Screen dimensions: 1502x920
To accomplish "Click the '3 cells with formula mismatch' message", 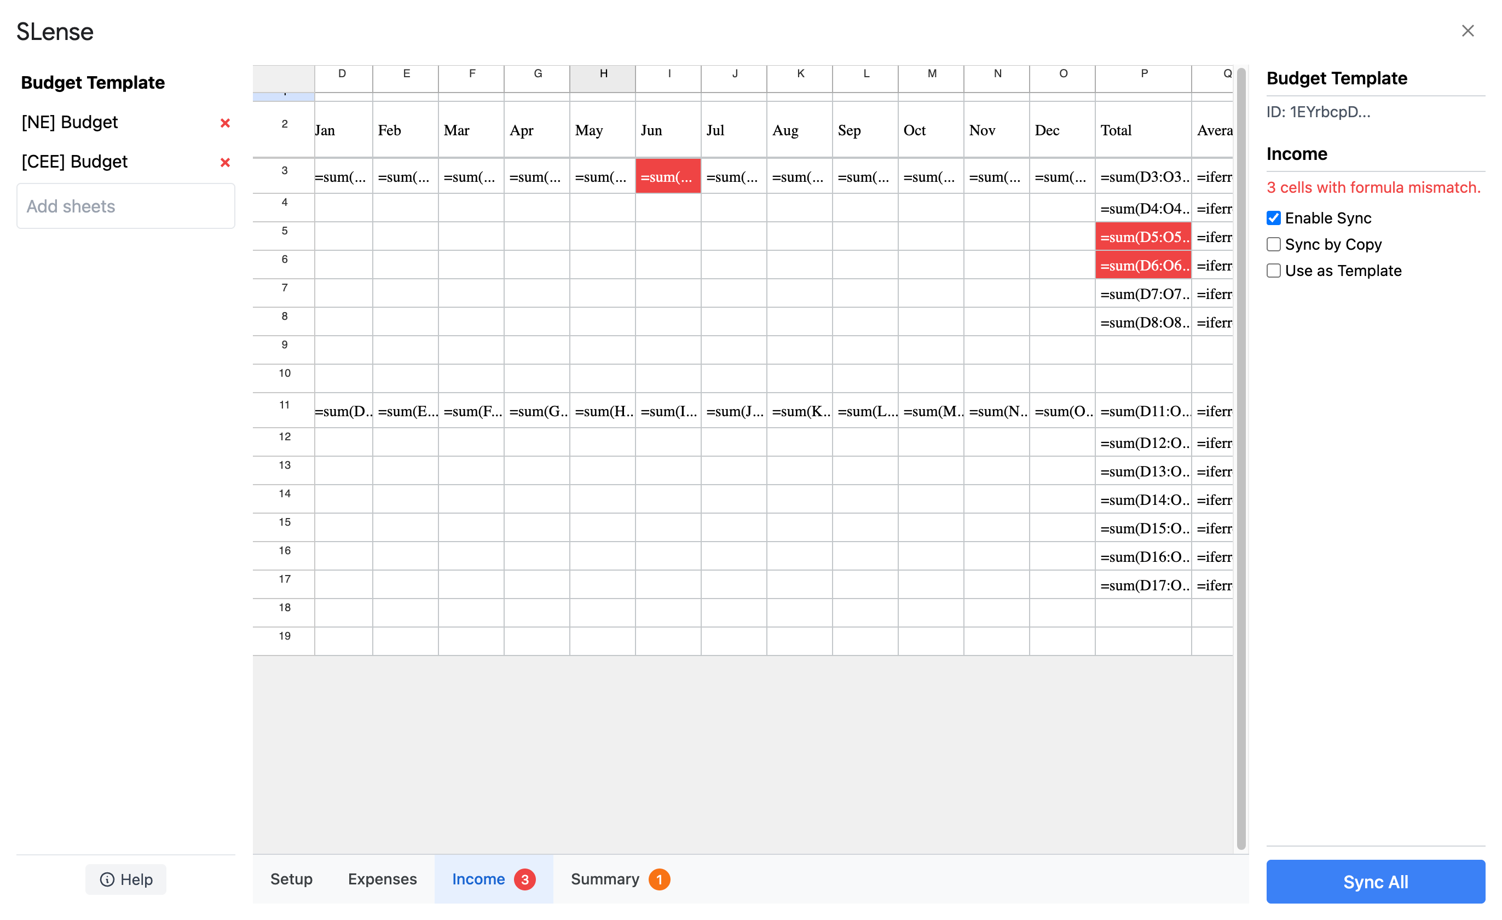I will pyautogui.click(x=1373, y=187).
